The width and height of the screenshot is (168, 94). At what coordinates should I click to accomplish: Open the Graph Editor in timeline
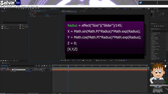[50, 66]
